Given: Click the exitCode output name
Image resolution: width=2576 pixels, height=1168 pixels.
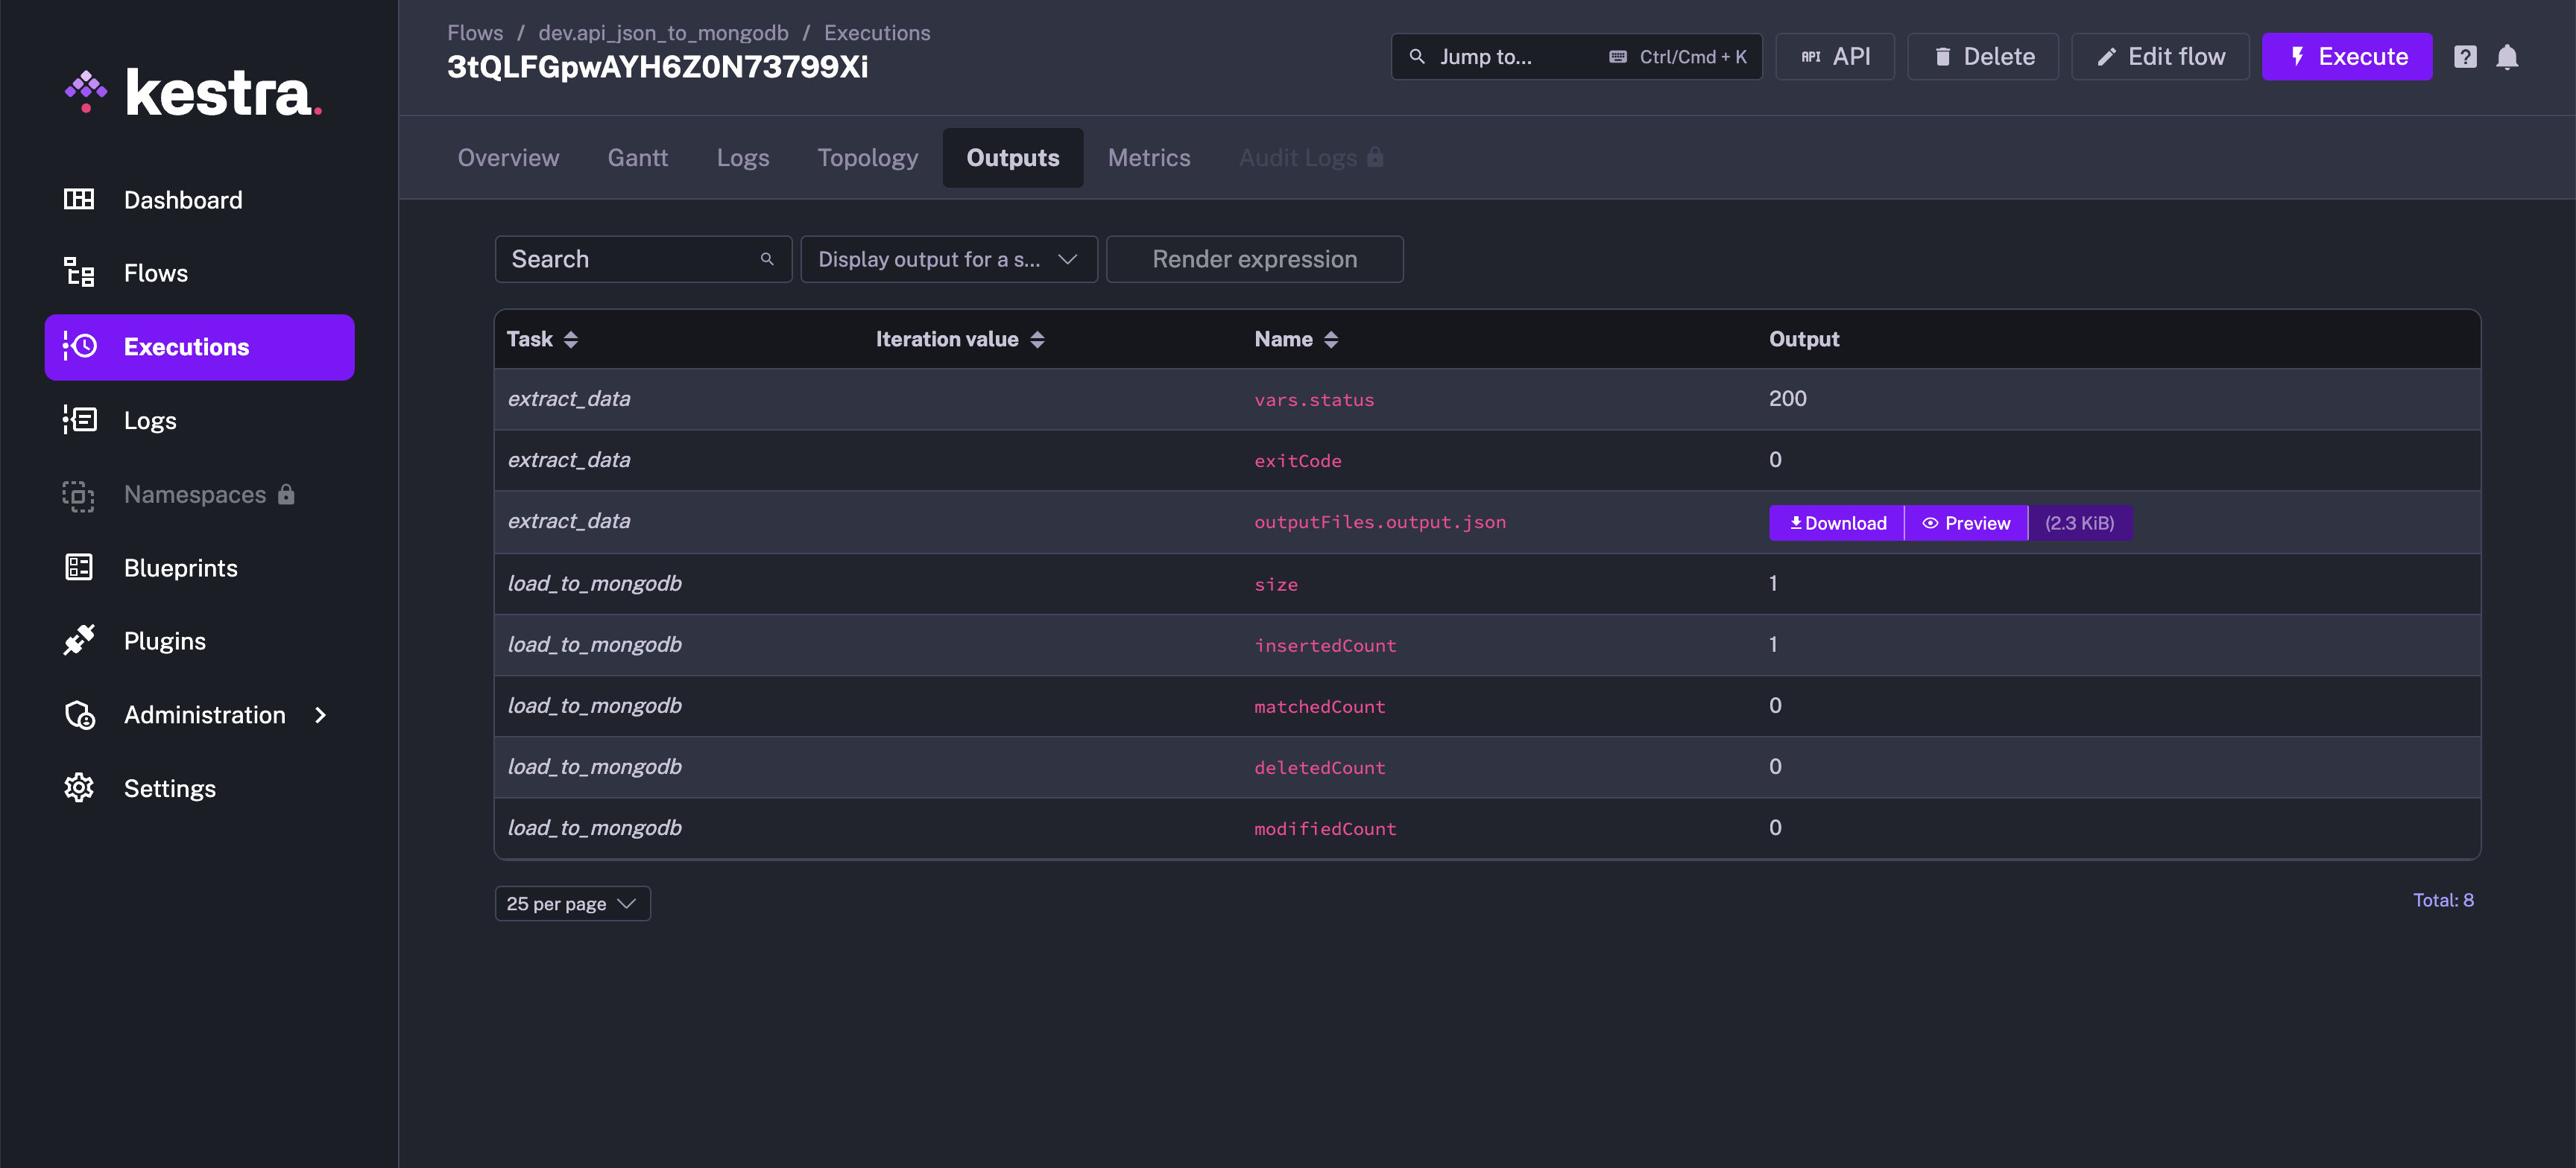Looking at the screenshot, I should [1298, 460].
